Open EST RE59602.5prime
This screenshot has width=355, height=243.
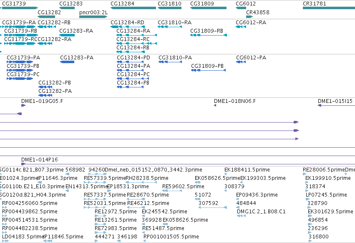pos(172,191)
